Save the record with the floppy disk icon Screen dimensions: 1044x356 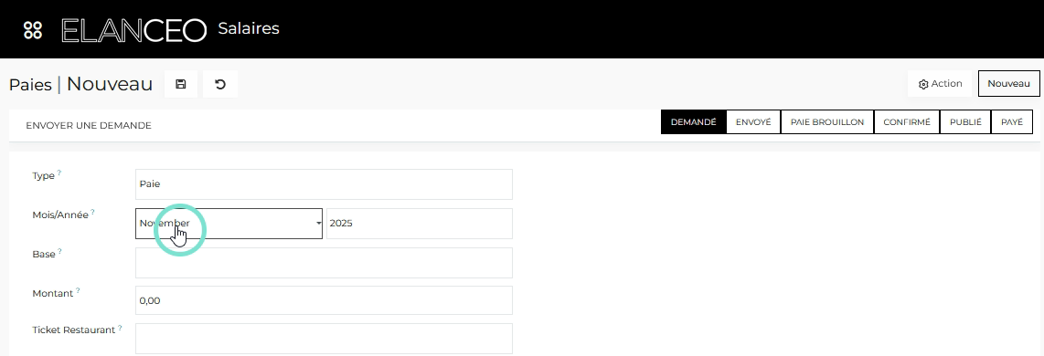click(x=180, y=84)
